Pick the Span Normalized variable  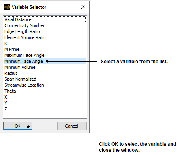point(45,79)
